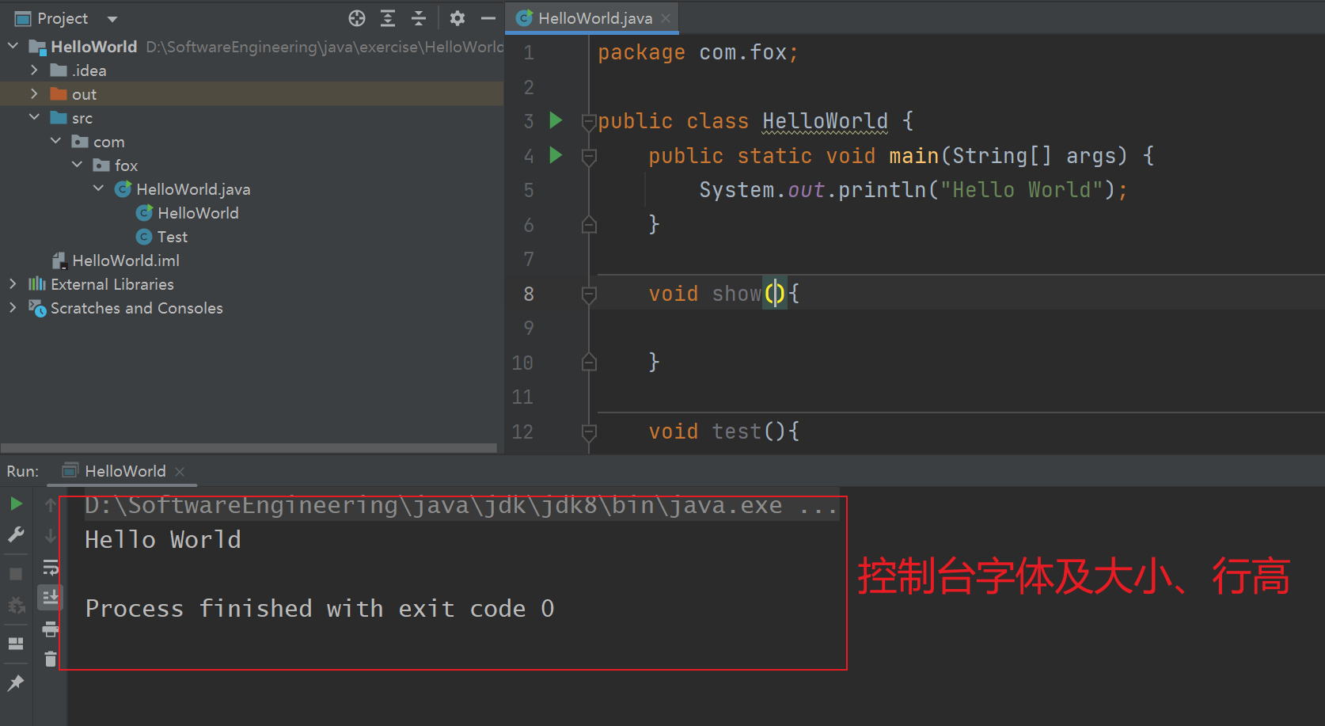This screenshot has width=1325, height=726.
Task: Pin the Run tab
Action: (16, 683)
